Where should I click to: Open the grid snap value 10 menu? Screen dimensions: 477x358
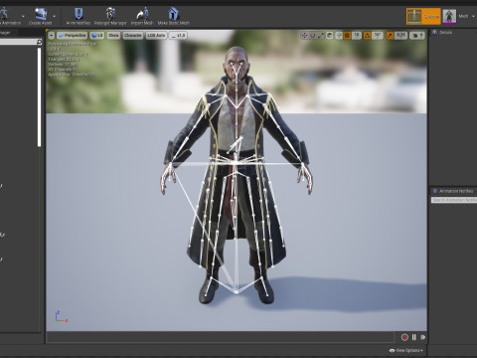click(357, 35)
